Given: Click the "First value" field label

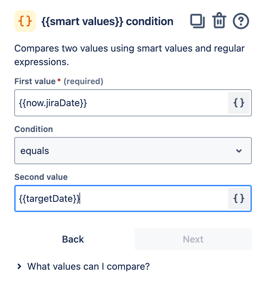Looking at the screenshot, I should click(x=35, y=81).
